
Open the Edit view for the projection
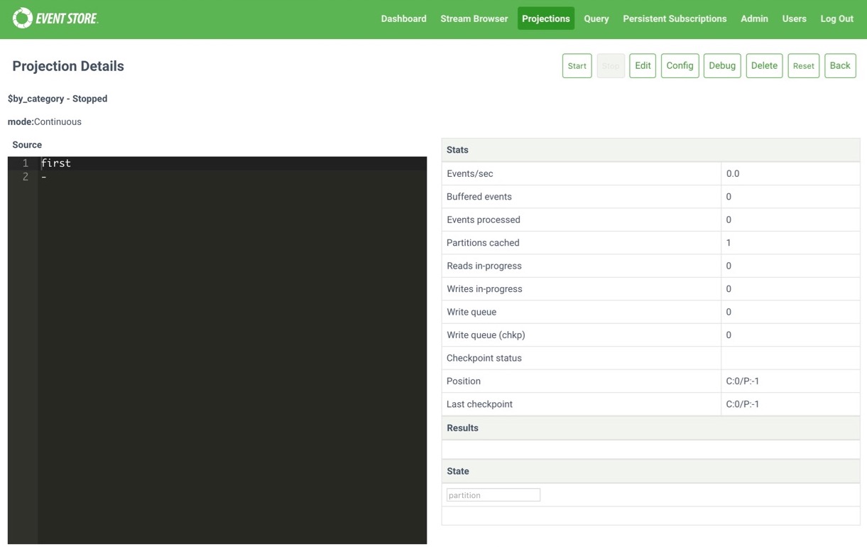[x=642, y=65]
